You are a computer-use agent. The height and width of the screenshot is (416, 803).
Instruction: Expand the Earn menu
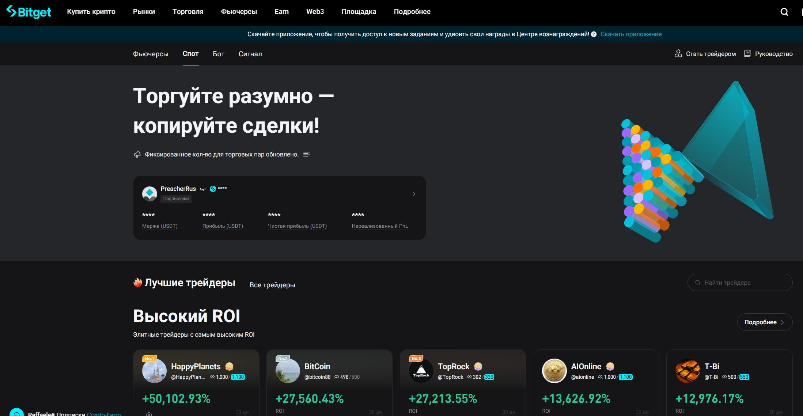(281, 12)
